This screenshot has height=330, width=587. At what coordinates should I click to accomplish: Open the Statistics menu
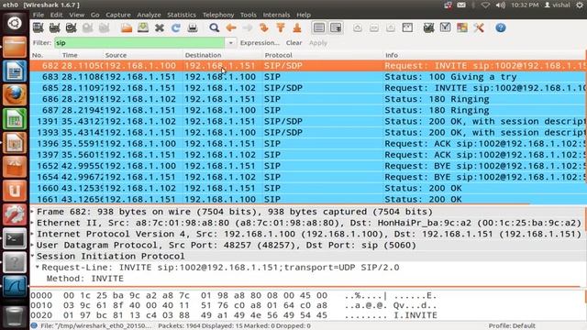[x=182, y=15]
